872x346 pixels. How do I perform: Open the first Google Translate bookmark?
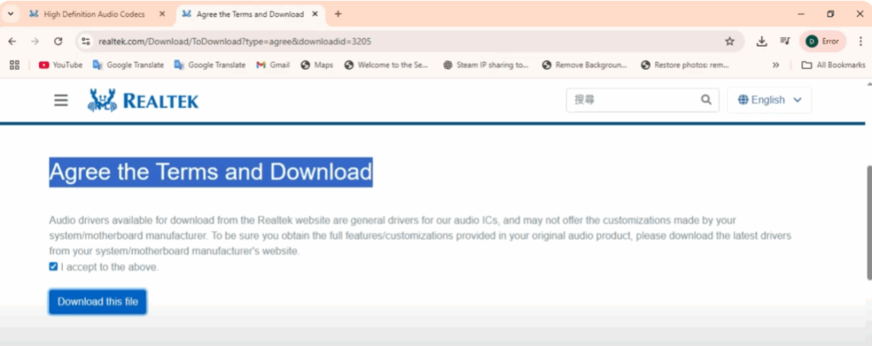click(129, 65)
